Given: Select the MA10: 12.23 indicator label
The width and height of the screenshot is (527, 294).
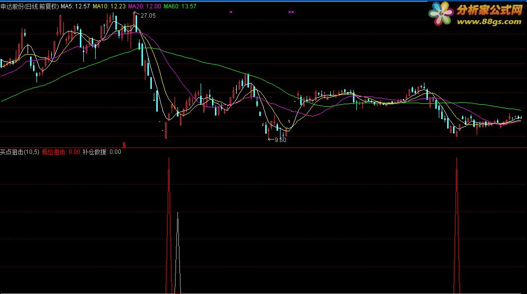Looking at the screenshot, I should click(109, 6).
